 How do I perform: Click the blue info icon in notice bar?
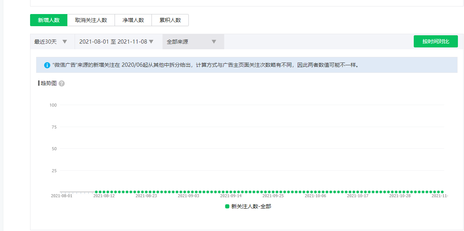point(47,65)
